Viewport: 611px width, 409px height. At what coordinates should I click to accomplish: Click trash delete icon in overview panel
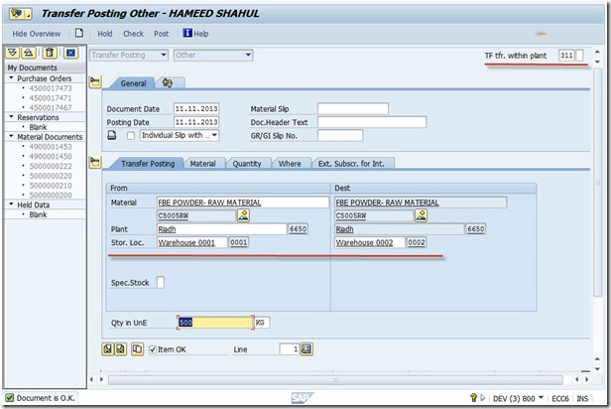pos(50,53)
